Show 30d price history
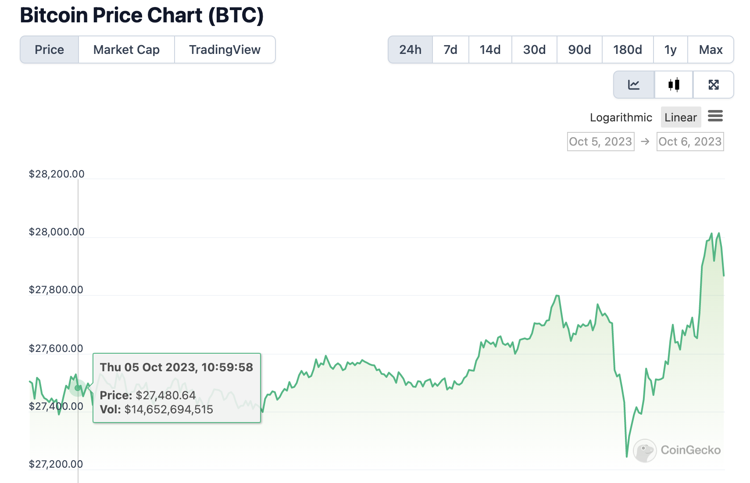The image size is (750, 483). [534, 50]
